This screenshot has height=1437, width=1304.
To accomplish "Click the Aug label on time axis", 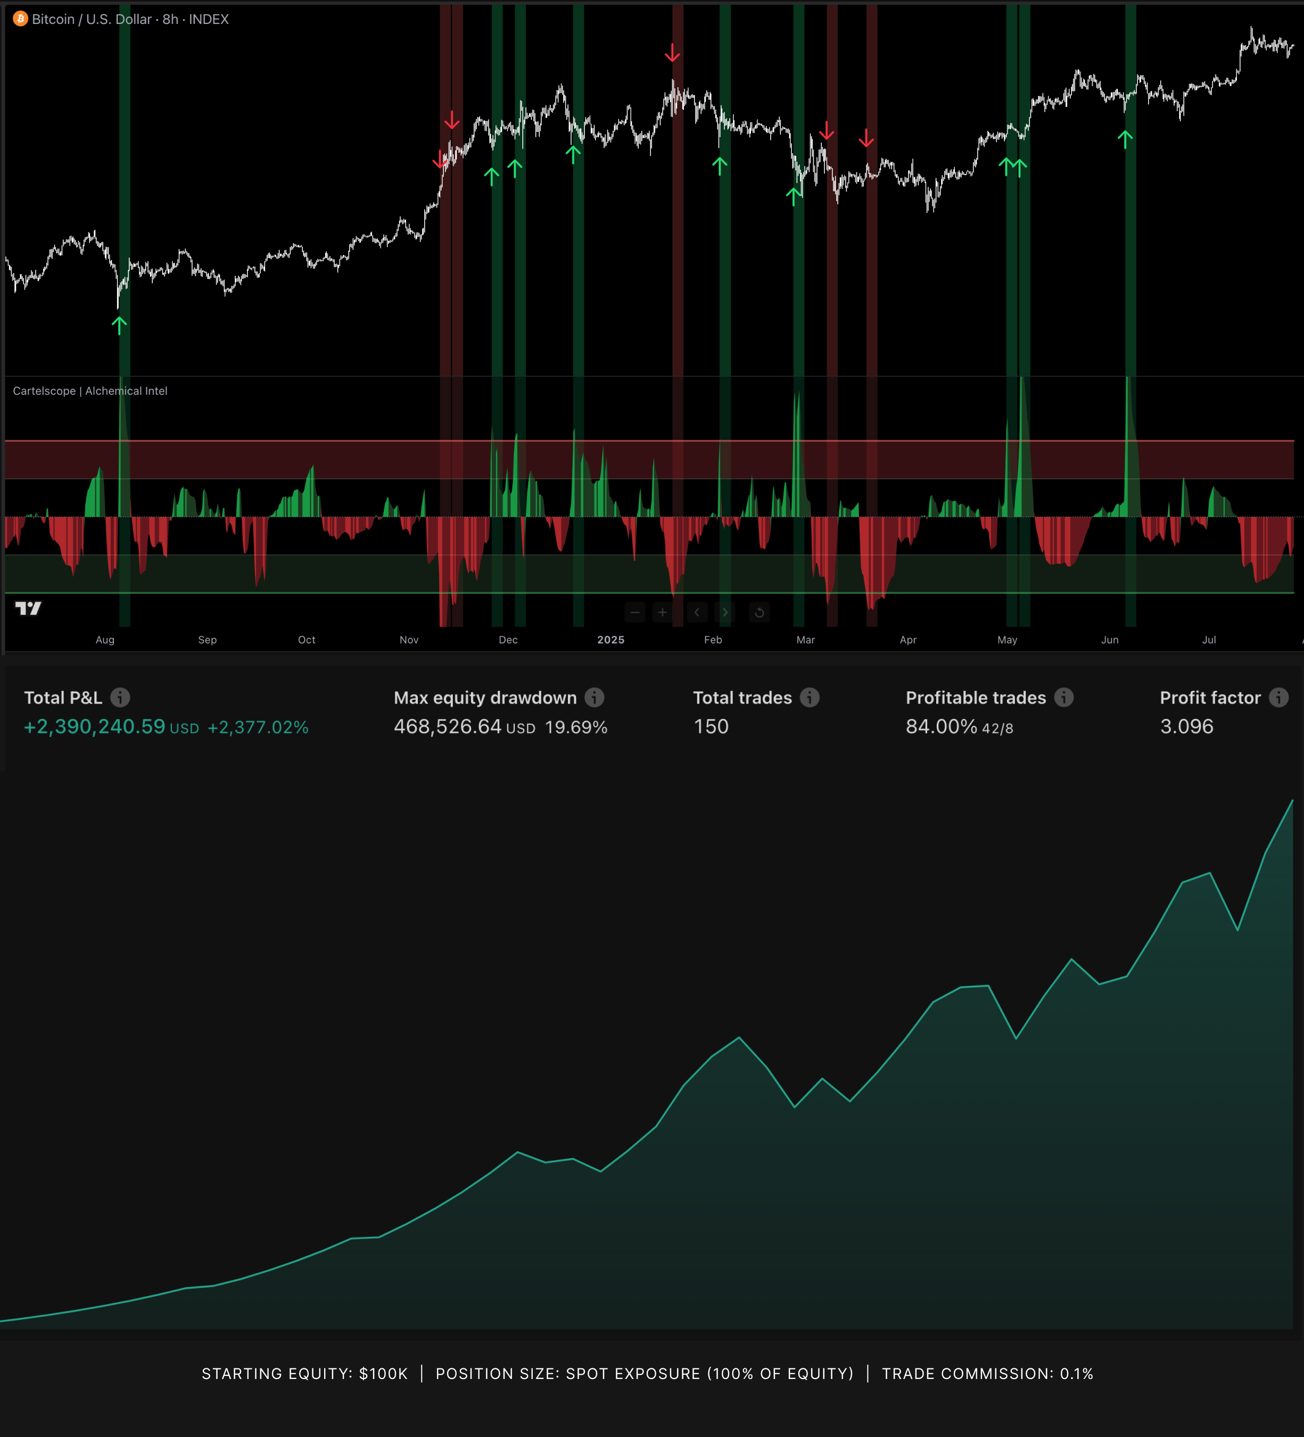I will [105, 640].
